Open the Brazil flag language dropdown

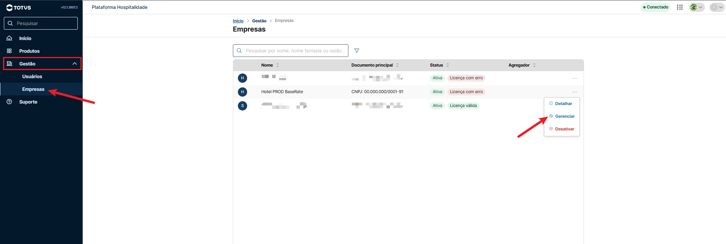697,7
